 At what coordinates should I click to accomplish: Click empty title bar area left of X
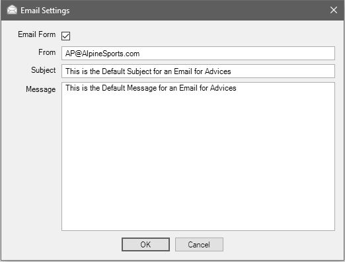pos(198,10)
